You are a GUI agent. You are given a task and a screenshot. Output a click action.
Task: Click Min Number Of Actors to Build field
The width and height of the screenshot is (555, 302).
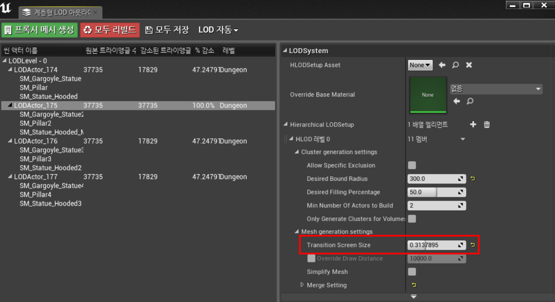[437, 205]
